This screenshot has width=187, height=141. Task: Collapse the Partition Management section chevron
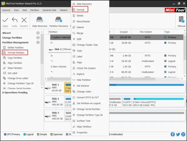38,42
